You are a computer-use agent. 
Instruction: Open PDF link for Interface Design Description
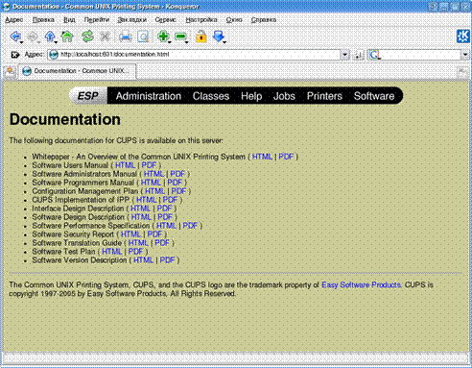click(164, 209)
